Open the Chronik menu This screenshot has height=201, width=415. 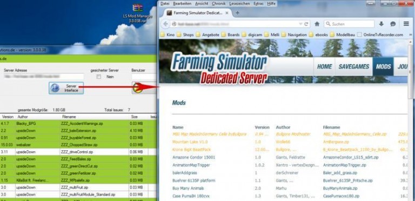[218, 4]
